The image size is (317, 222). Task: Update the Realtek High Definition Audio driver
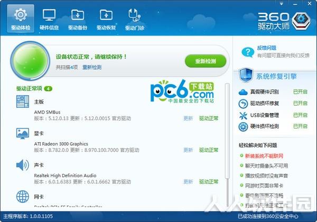pyautogui.click(x=188, y=182)
